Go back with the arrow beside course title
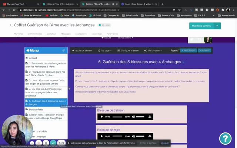 coord(11,25)
